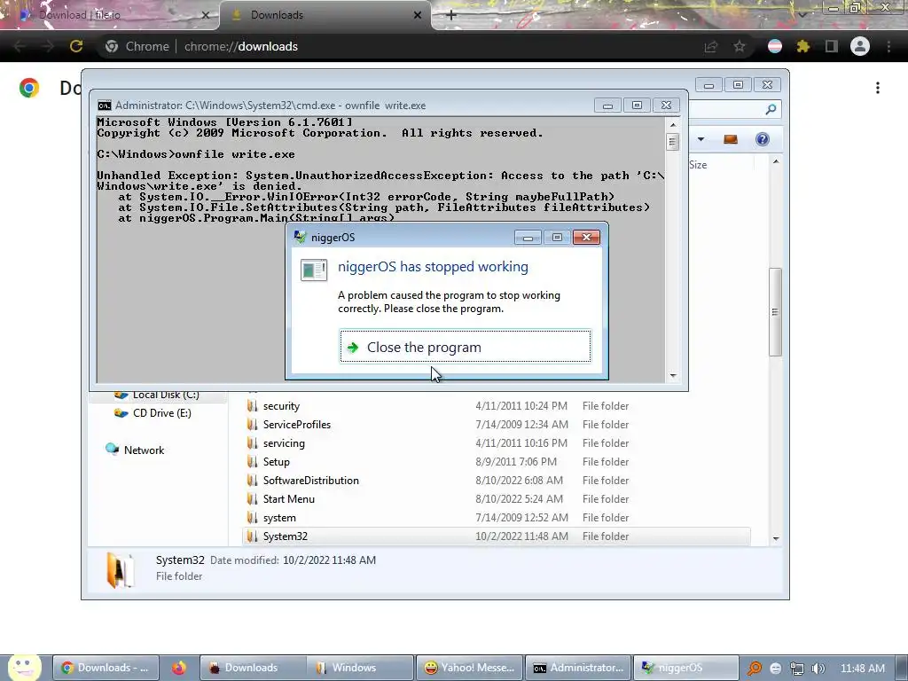Click the Close the program button

pyautogui.click(x=465, y=347)
